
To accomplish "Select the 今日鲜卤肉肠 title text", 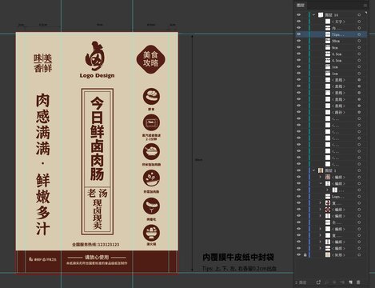I will tap(97, 138).
